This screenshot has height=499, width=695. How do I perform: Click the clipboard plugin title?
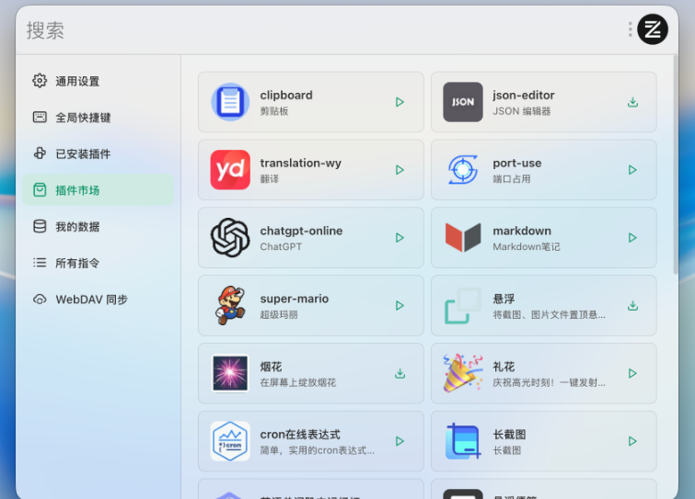click(x=286, y=95)
